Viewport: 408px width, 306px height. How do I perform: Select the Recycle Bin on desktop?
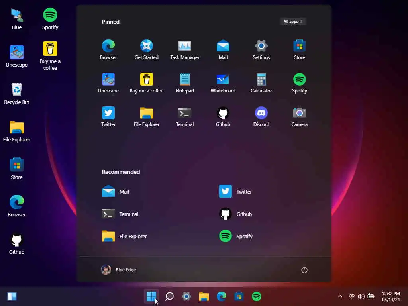[x=17, y=94]
